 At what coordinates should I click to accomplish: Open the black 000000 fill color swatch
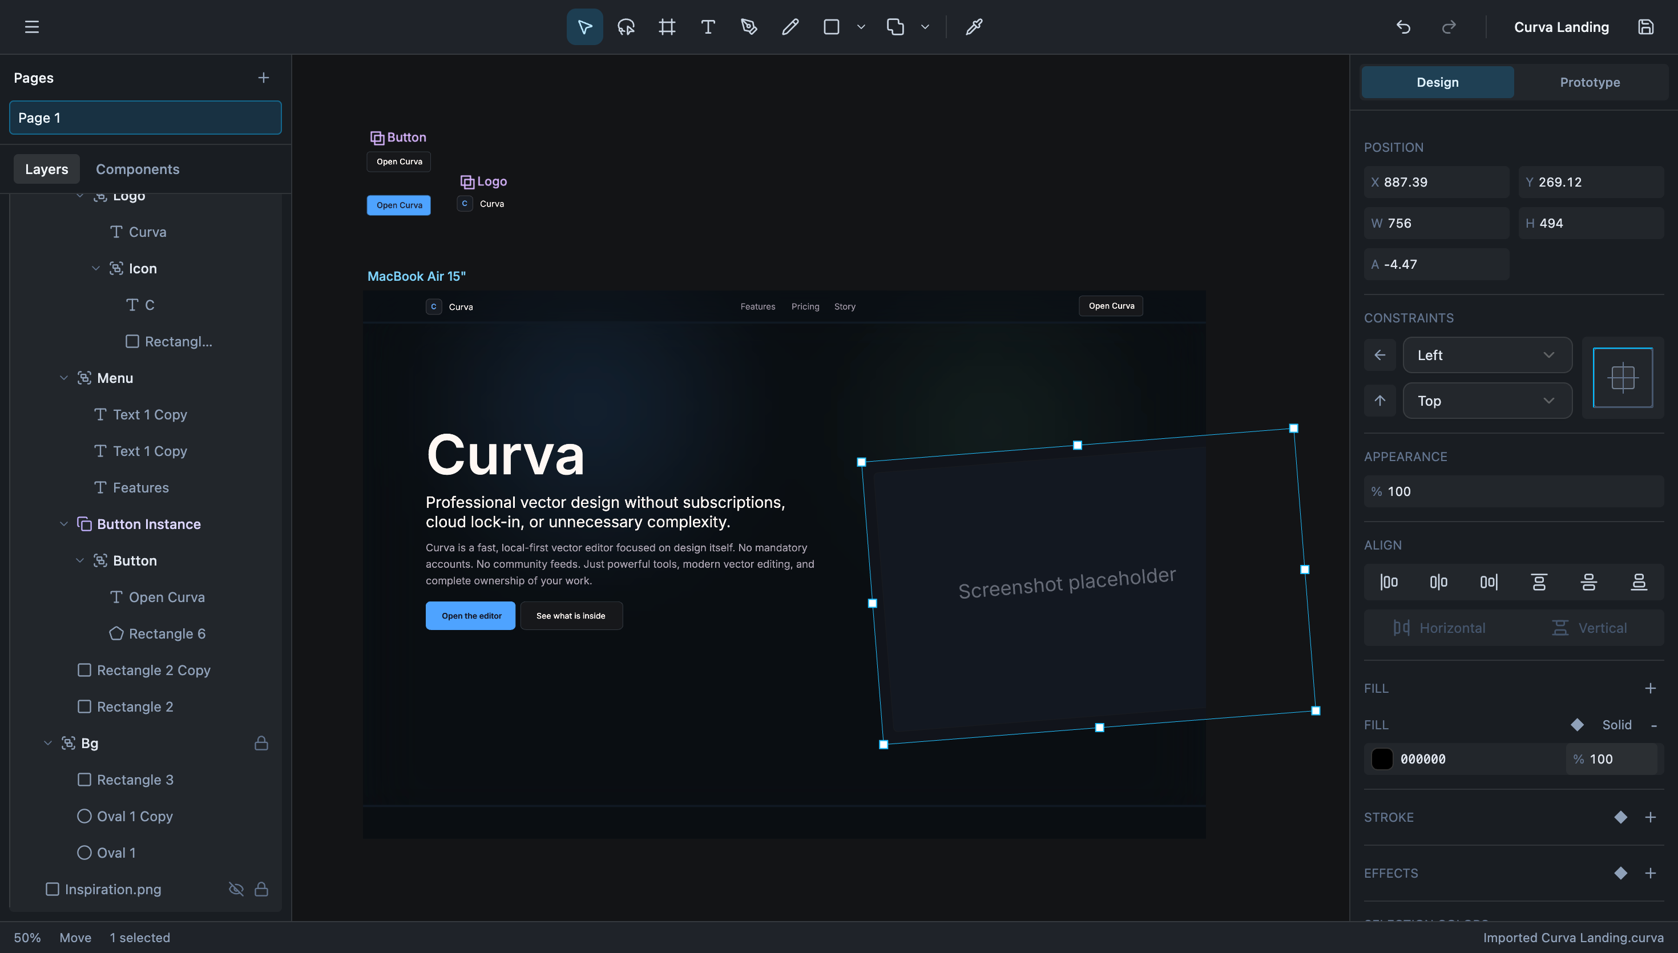click(1382, 758)
